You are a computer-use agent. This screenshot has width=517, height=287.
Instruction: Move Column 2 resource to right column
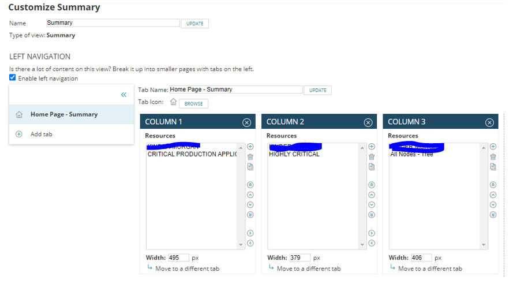[372, 233]
